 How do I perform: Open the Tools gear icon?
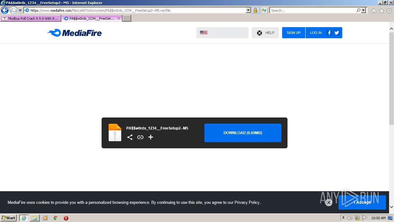[x=389, y=11]
